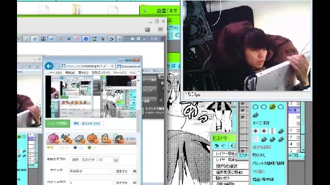
Task: Toggle eye icon on bottom layer row
Action: 243,151
